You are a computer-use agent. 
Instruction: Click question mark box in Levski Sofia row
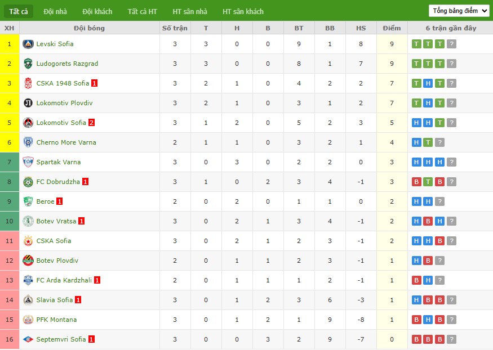[451, 44]
